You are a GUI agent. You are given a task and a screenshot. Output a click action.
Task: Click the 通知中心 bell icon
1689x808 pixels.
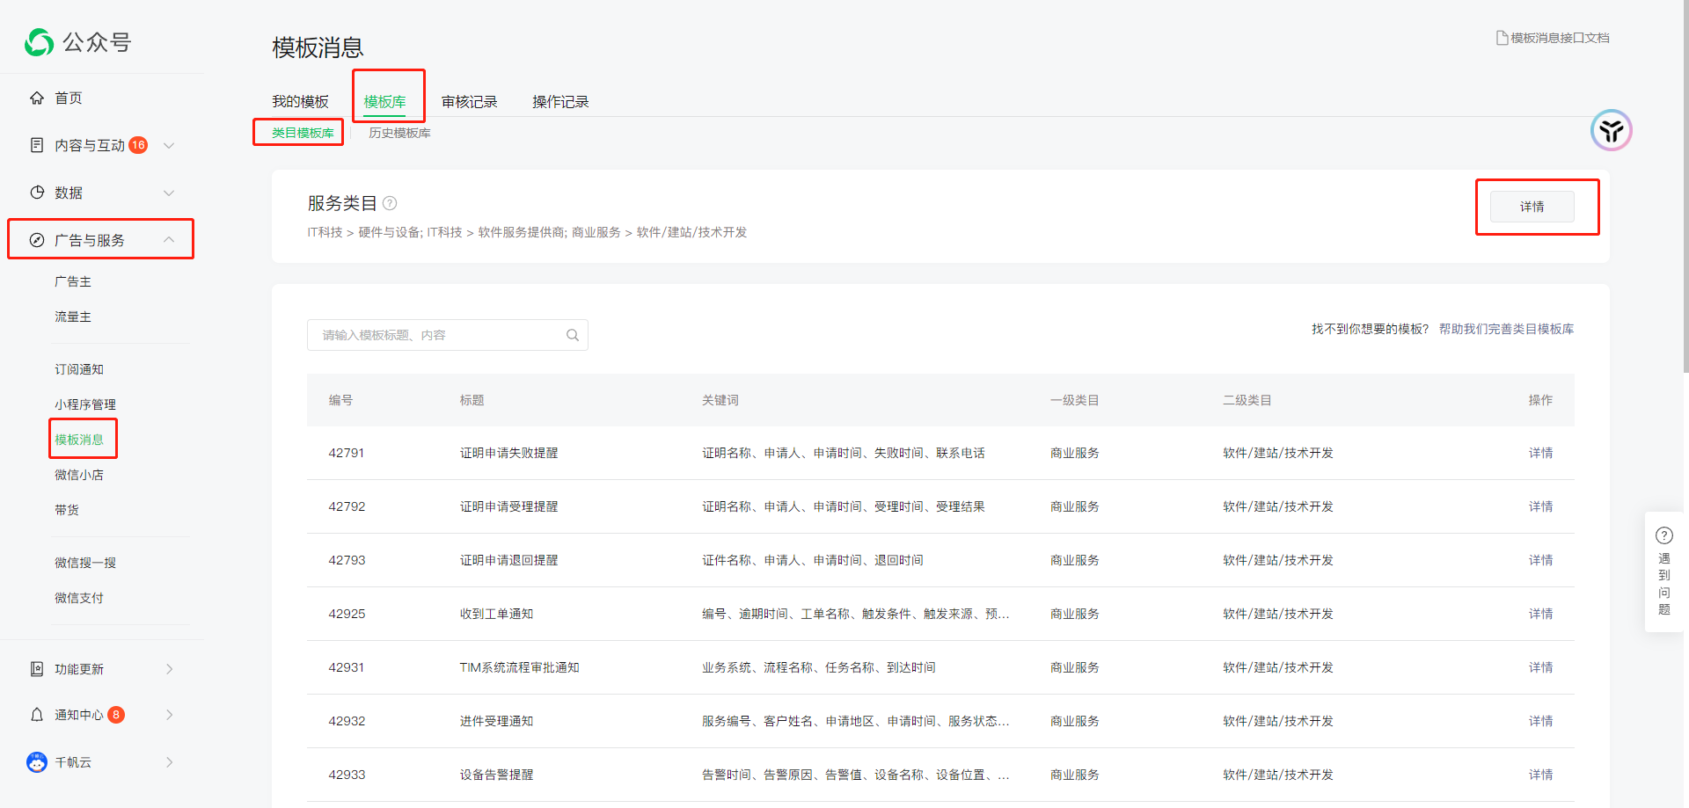point(37,715)
